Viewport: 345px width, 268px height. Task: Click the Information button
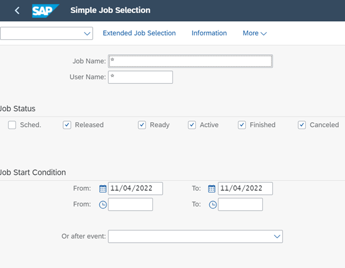(209, 33)
